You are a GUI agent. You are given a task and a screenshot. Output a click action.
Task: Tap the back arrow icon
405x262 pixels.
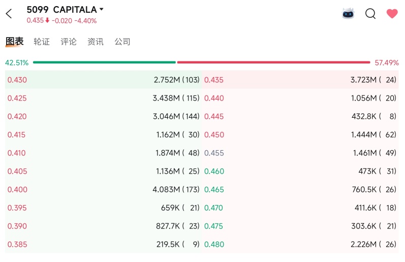pyautogui.click(x=9, y=14)
